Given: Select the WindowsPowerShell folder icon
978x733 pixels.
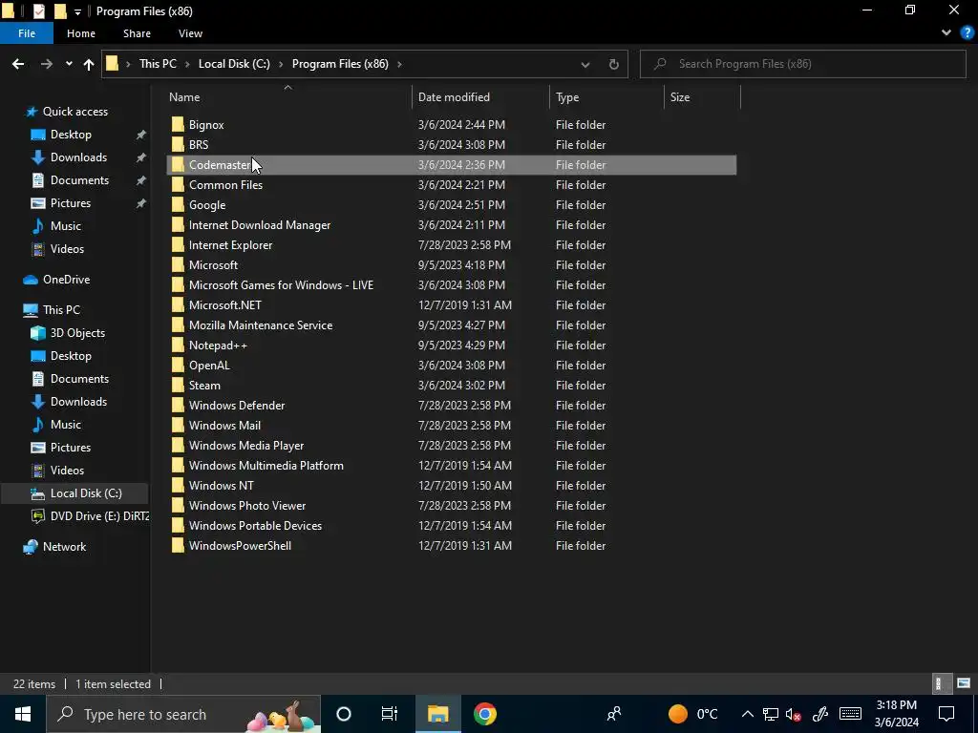Looking at the screenshot, I should click(178, 545).
